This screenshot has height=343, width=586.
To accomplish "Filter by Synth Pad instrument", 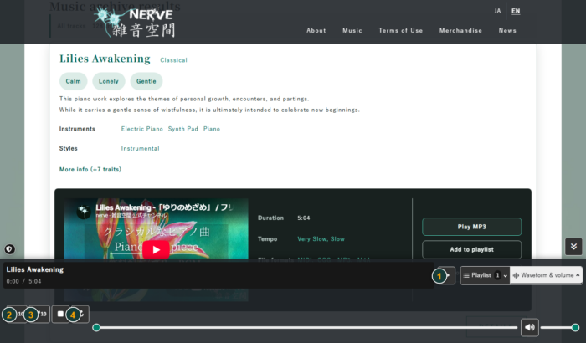I will click(183, 129).
